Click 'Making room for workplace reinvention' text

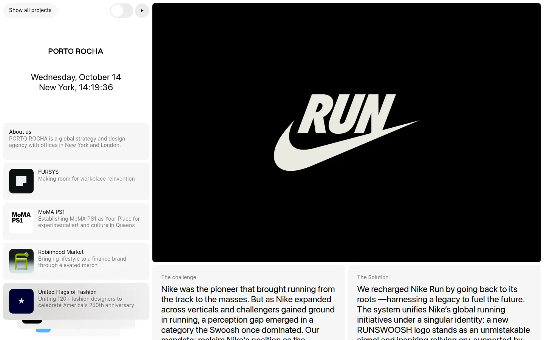click(87, 179)
